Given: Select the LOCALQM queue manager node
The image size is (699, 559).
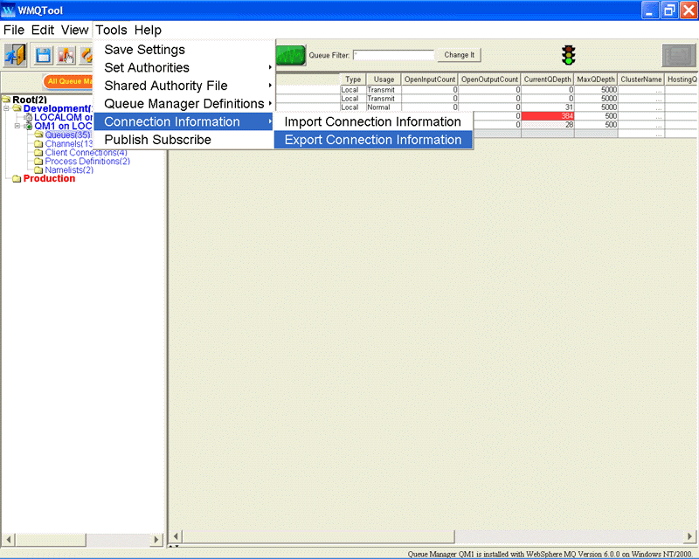Looking at the screenshot, I should [63, 117].
